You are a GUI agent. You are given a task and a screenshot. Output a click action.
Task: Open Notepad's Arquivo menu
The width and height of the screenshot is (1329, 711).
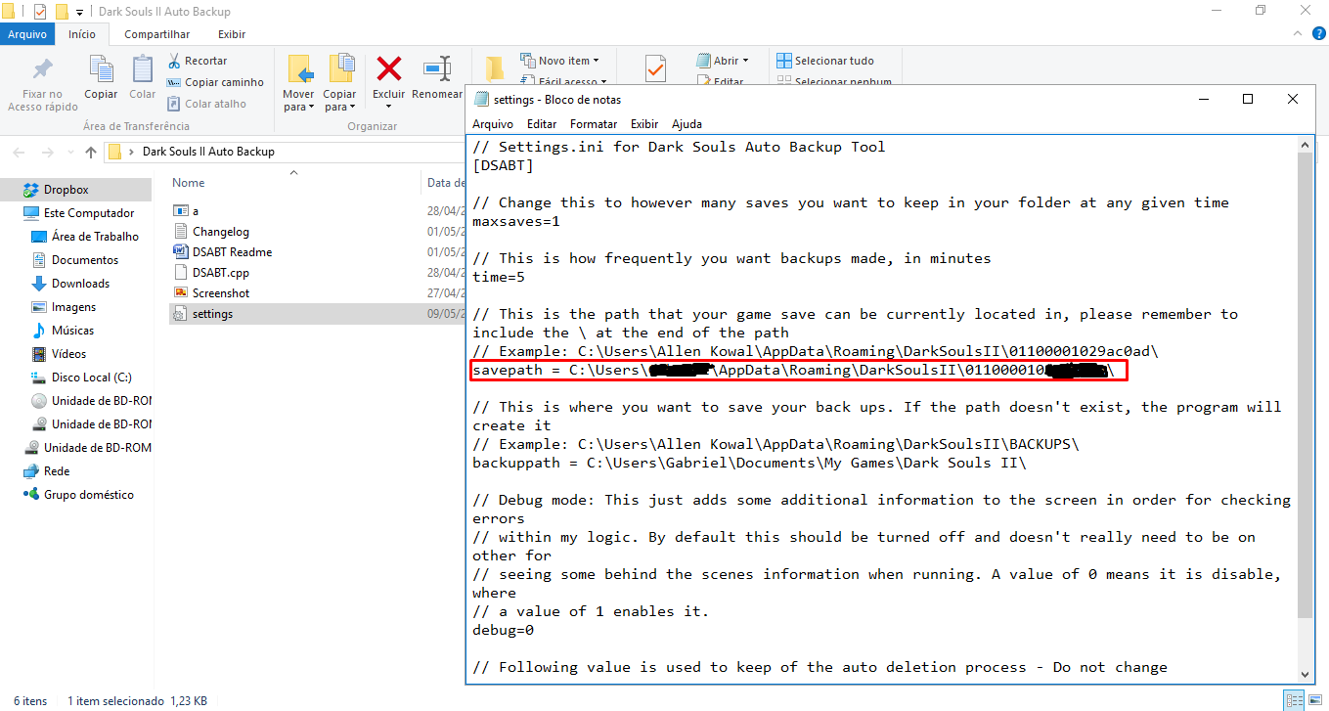coord(493,124)
